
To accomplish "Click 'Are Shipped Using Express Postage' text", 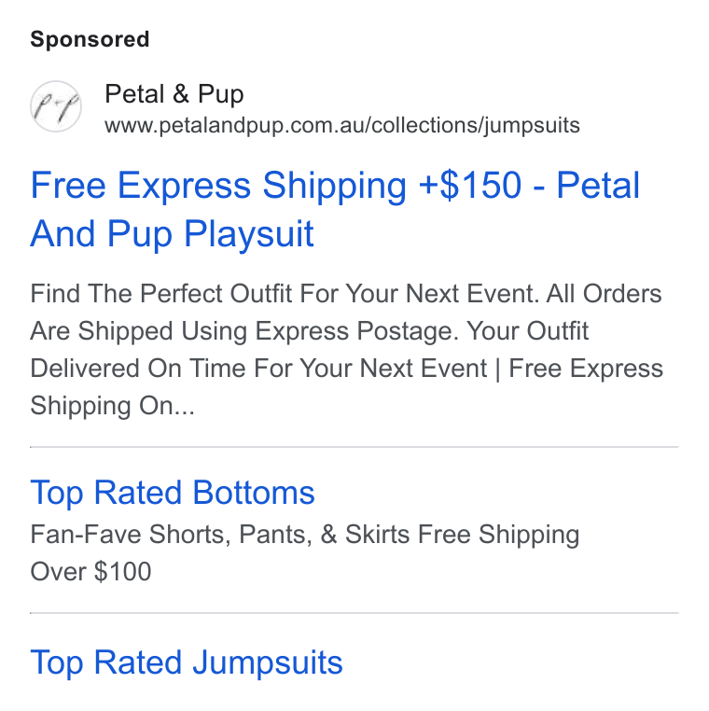I will (x=244, y=331).
